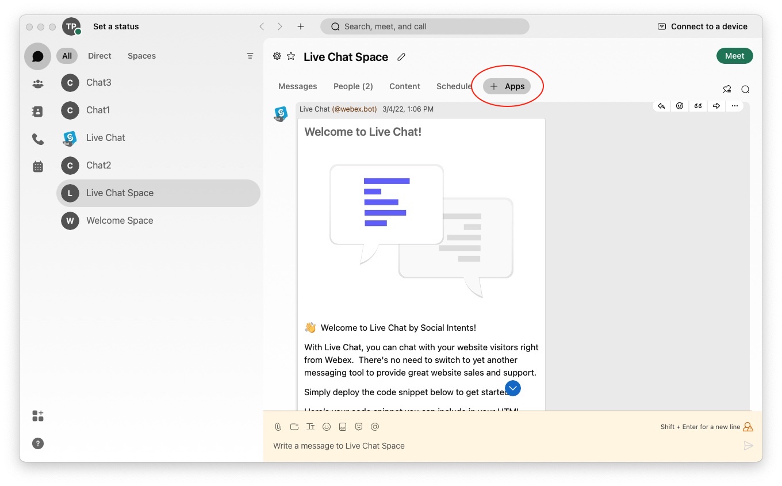Select Live Chat Space in list
The image size is (782, 486).
pyautogui.click(x=159, y=193)
